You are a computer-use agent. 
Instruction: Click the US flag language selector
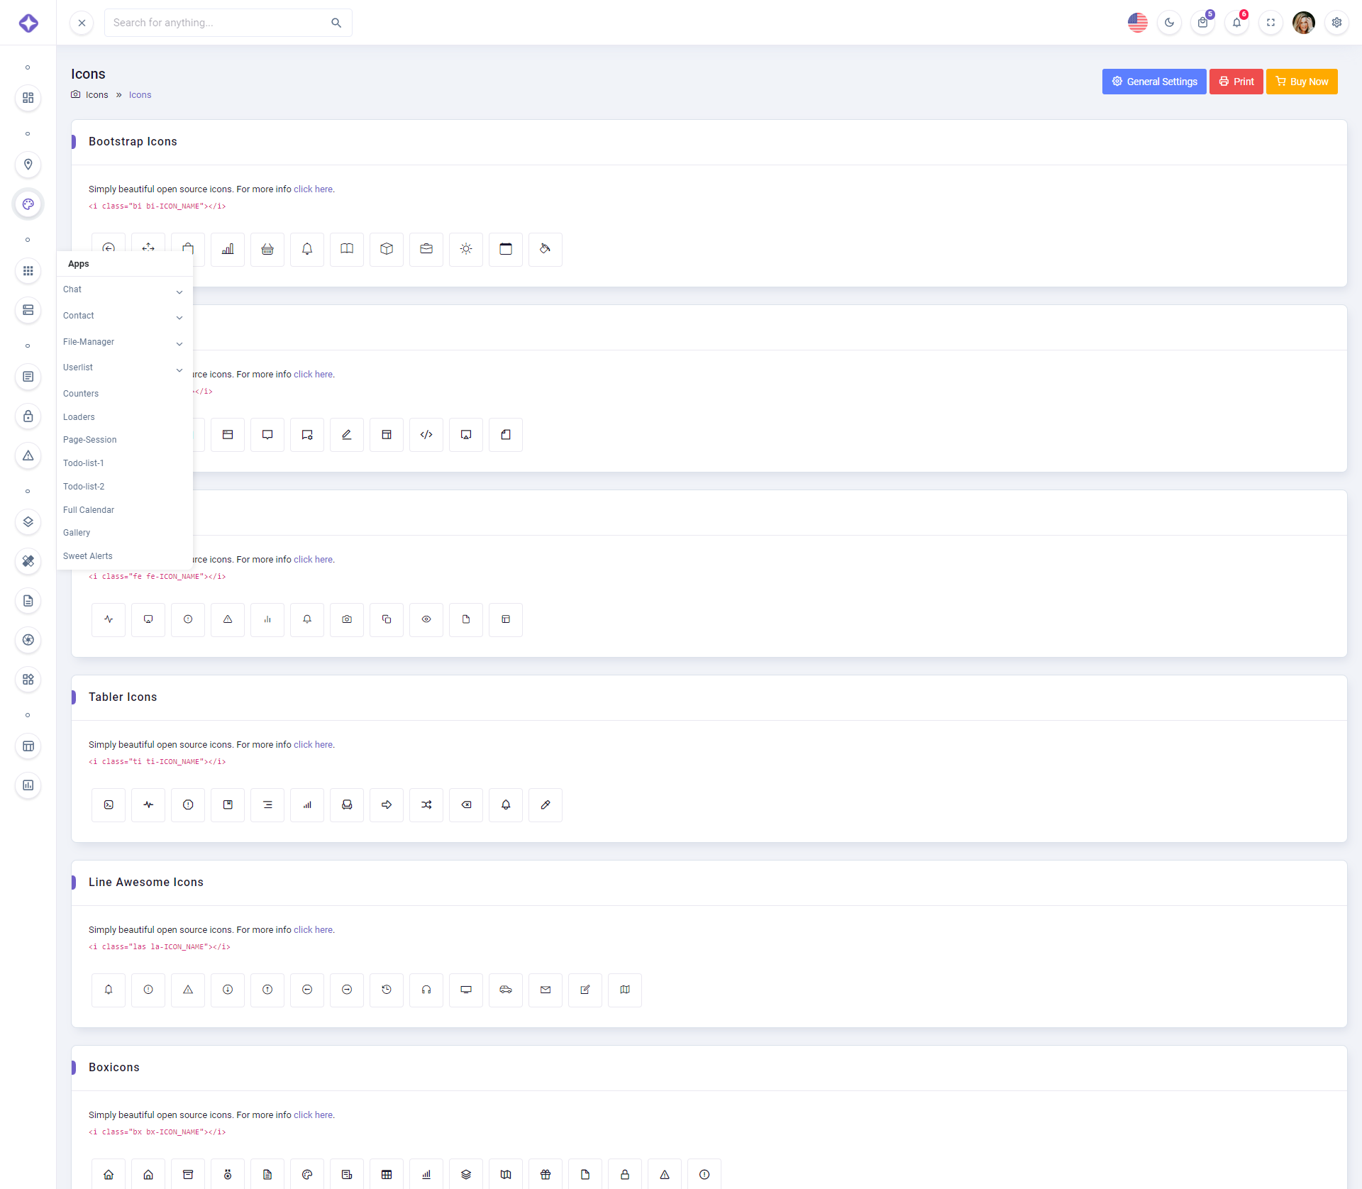click(1137, 23)
